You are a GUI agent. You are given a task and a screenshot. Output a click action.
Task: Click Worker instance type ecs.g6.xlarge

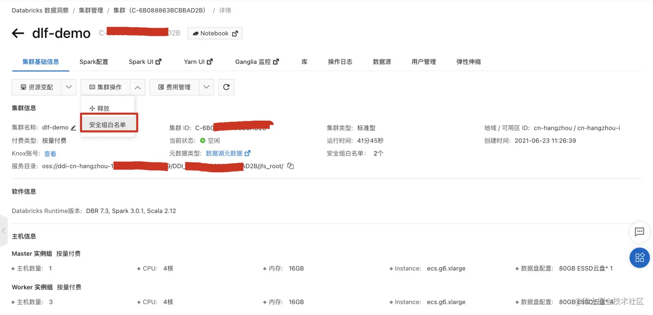pyautogui.click(x=446, y=302)
